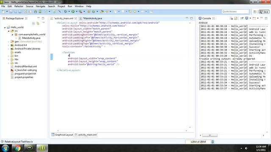Viewport: 271px width, 152px height.
Task: Select AndroidManifest.xml in Package Explorer
Action: click(25, 67)
